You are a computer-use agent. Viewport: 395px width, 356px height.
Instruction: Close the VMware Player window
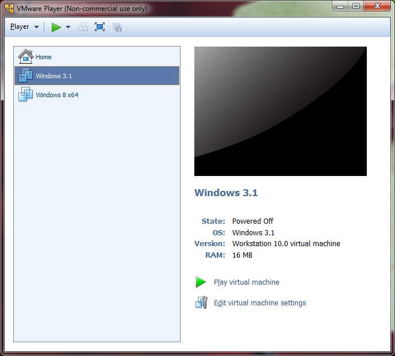(x=377, y=6)
